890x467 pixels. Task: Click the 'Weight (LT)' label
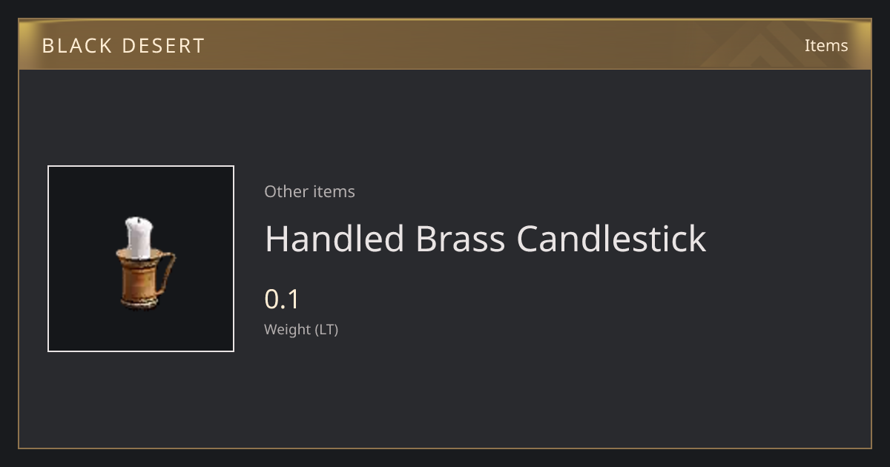click(301, 329)
